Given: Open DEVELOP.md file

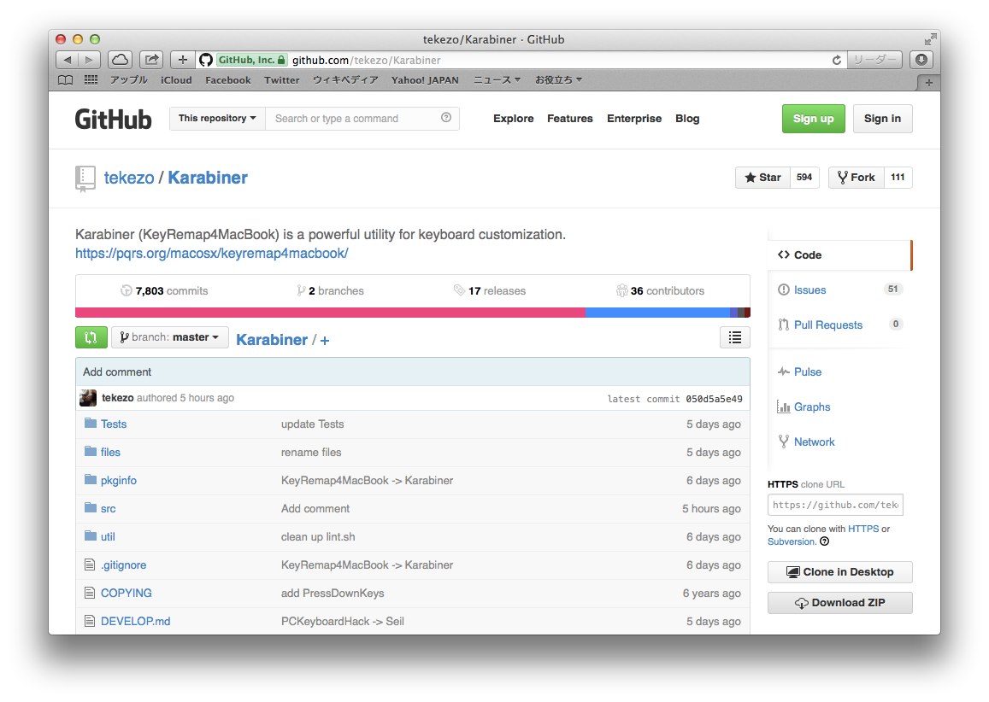Looking at the screenshot, I should tap(136, 622).
